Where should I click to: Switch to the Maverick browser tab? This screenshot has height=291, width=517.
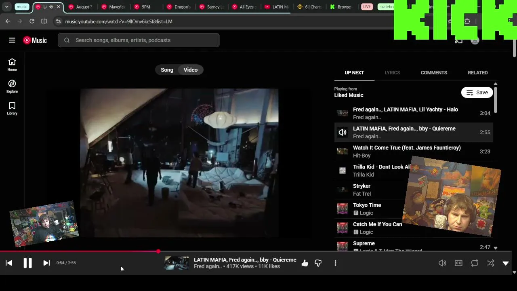114,7
